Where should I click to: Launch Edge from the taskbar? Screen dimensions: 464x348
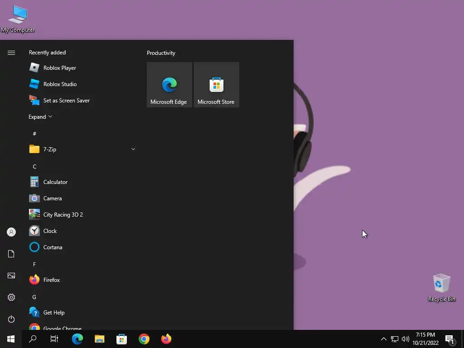point(77,339)
